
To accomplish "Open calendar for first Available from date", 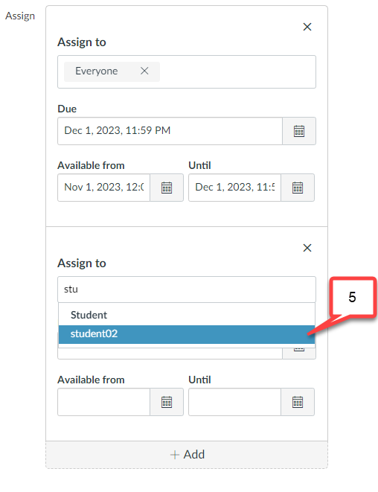I will (167, 188).
